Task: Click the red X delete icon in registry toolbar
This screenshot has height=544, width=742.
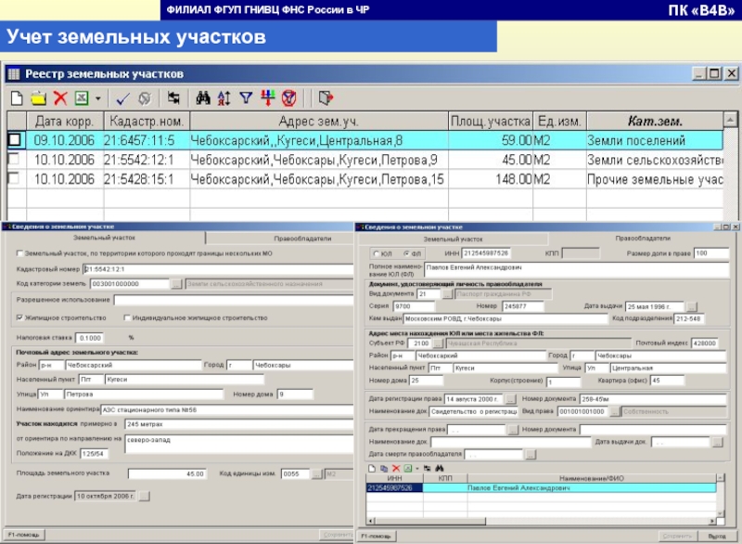Action: click(59, 97)
